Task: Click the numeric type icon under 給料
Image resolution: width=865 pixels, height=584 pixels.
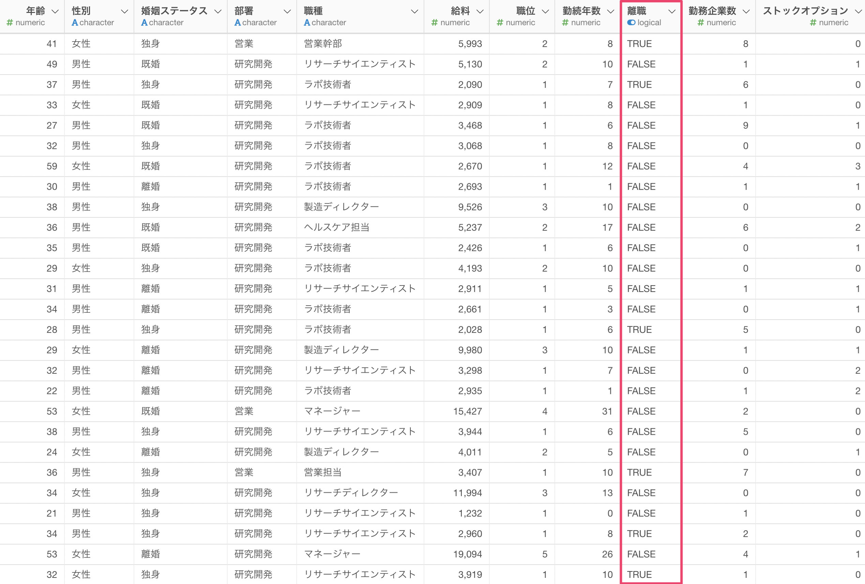Action: click(x=434, y=23)
